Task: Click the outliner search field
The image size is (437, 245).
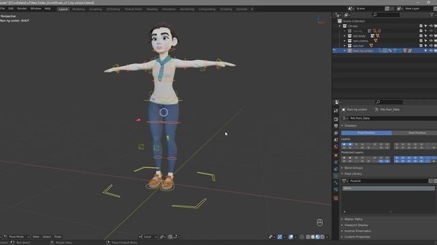Action: [386, 15]
